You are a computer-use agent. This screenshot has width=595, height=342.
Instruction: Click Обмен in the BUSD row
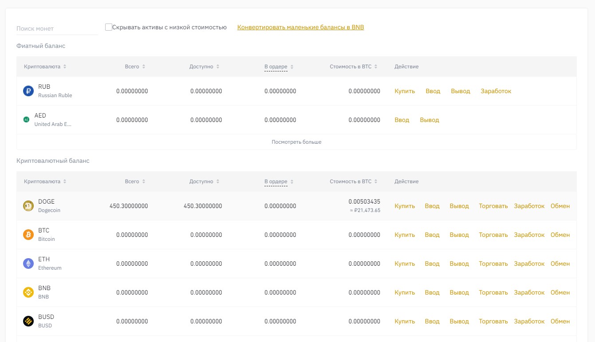point(560,321)
